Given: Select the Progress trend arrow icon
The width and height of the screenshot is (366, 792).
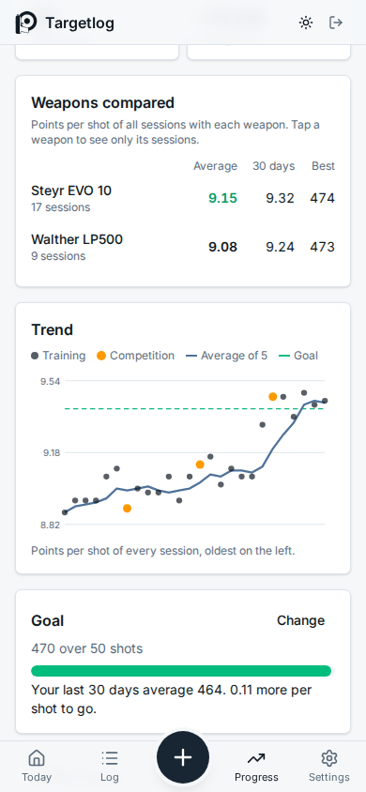Looking at the screenshot, I should [256, 758].
